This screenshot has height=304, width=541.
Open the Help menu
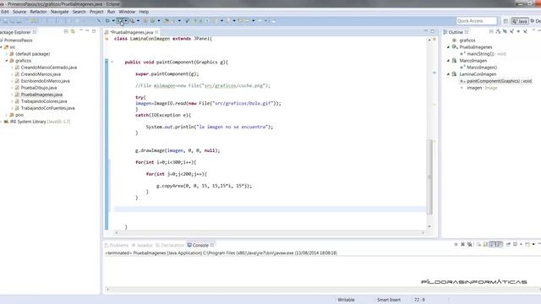pos(144,12)
